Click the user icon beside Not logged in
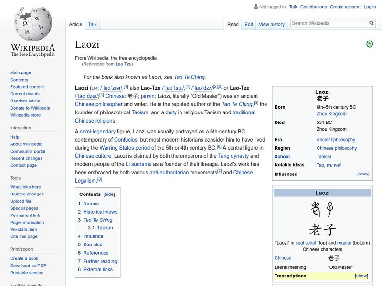 [255, 7]
